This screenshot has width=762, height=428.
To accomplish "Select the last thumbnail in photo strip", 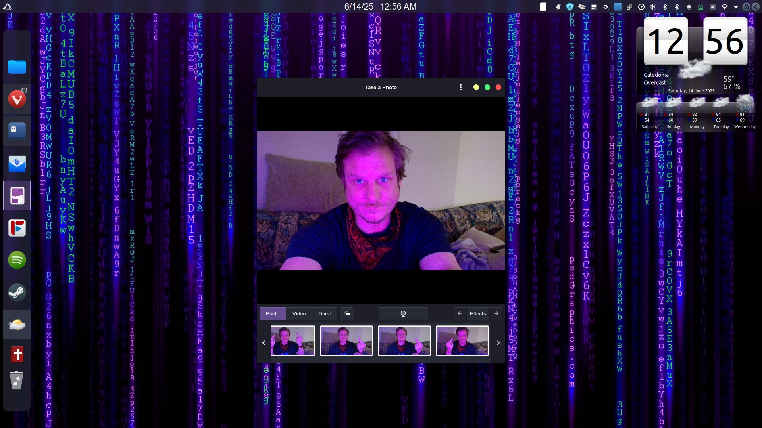I will 462,341.
